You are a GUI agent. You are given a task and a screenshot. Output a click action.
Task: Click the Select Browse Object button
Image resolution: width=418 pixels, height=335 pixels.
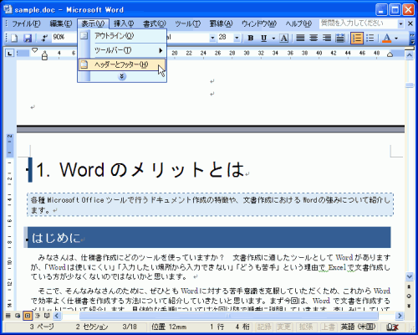point(409,296)
